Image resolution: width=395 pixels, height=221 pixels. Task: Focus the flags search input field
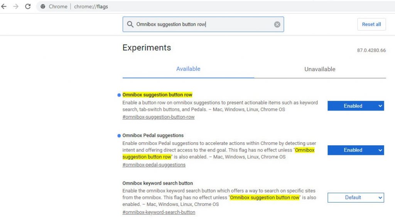(203, 24)
